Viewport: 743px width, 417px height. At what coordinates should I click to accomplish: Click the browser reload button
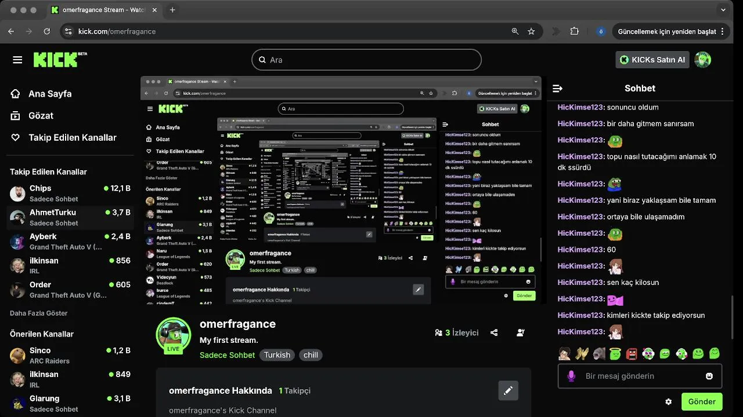tap(47, 31)
